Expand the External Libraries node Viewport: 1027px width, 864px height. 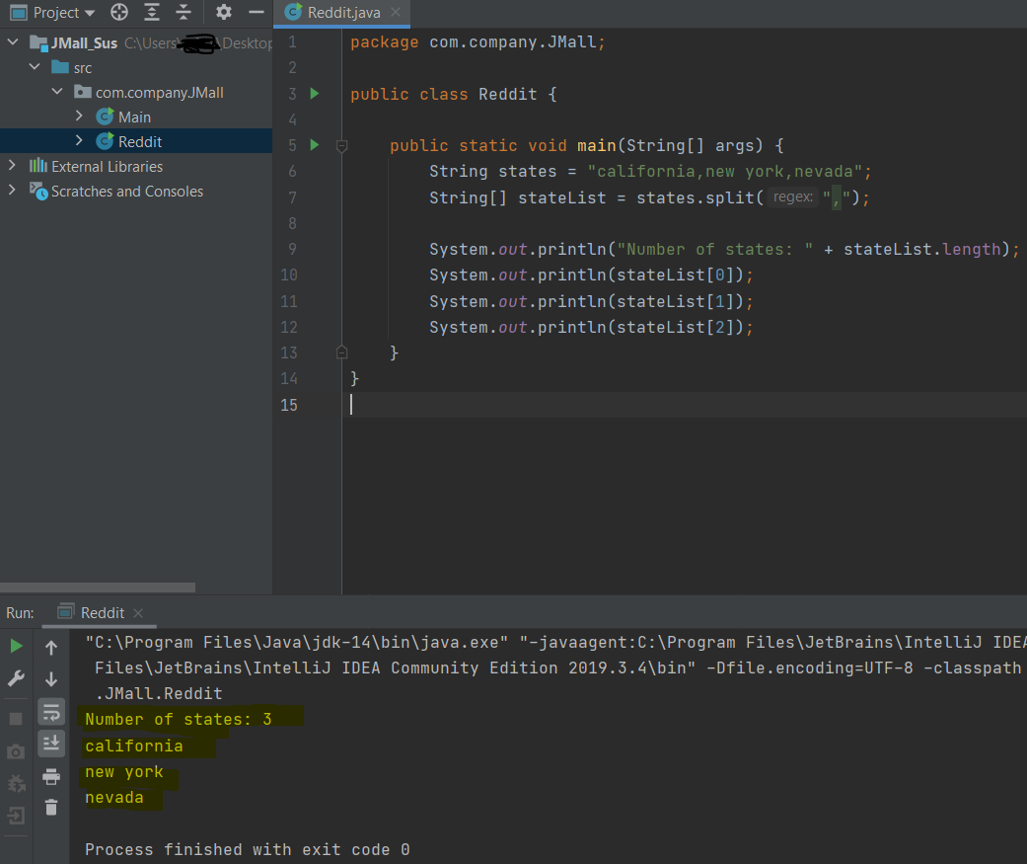click(x=12, y=166)
